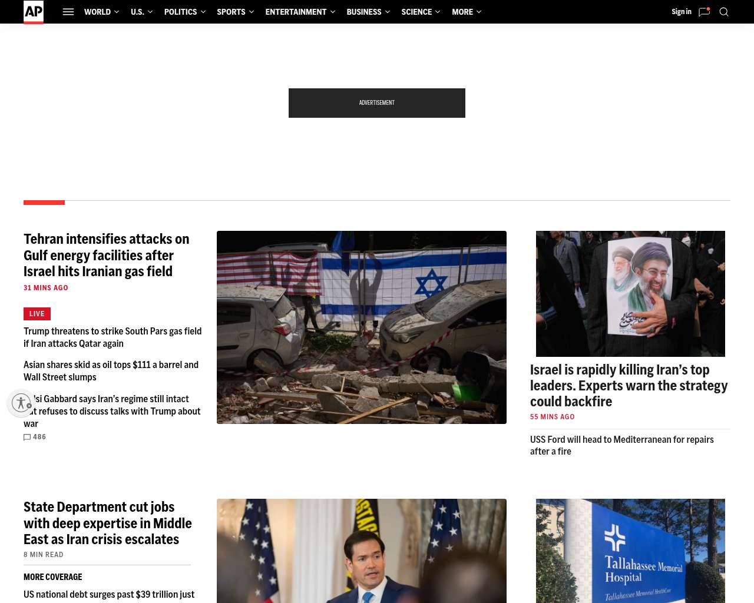
Task: Click the Sign in link
Action: (681, 12)
